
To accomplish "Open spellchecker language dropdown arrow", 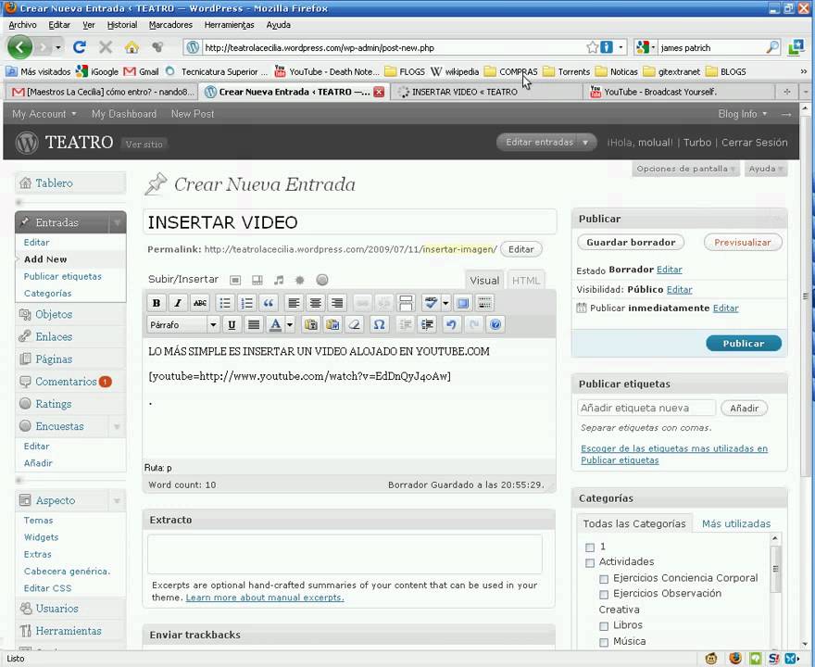I will [445, 303].
